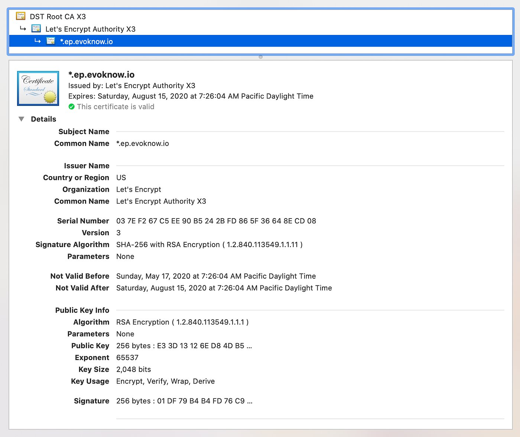Image resolution: width=520 pixels, height=437 pixels.
Task: Click the Not Valid Before label
Action: pyautogui.click(x=80, y=276)
